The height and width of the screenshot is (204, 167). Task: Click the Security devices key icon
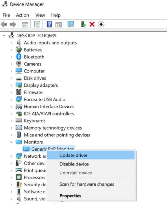point(19,184)
